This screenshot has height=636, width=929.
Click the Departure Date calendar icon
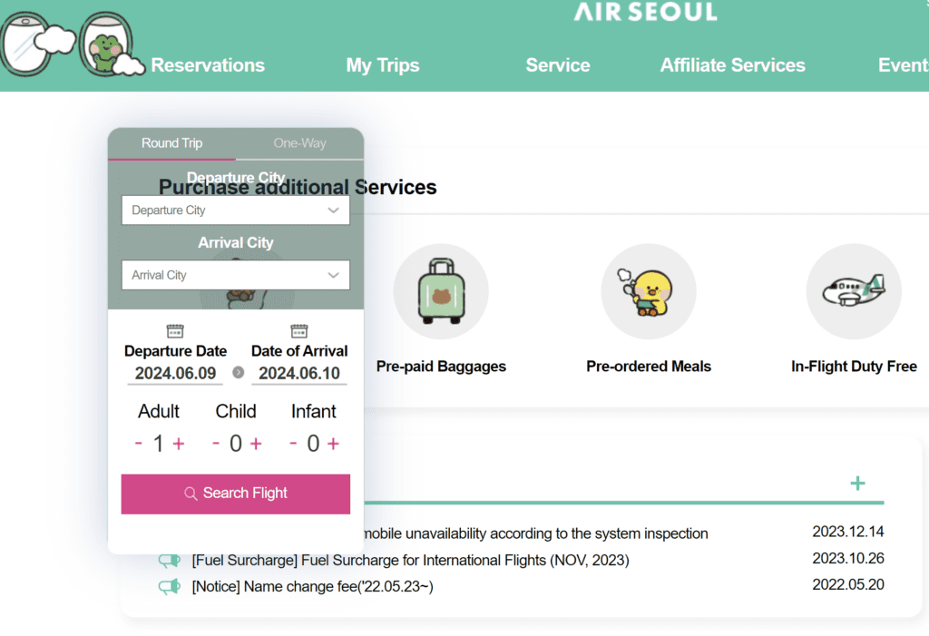[x=175, y=332]
